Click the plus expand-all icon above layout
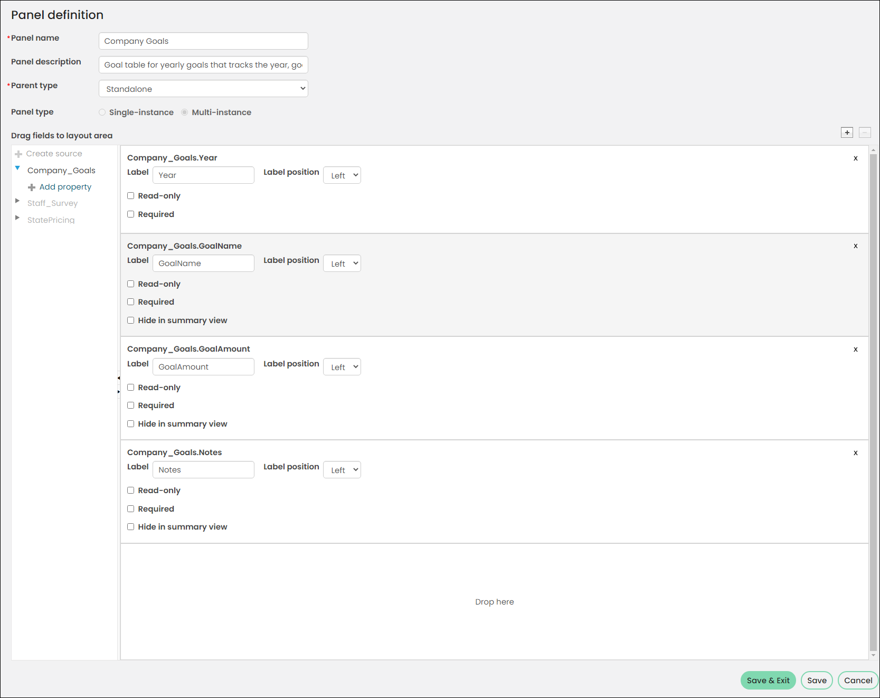Screen dimensions: 880x698 [x=847, y=133]
